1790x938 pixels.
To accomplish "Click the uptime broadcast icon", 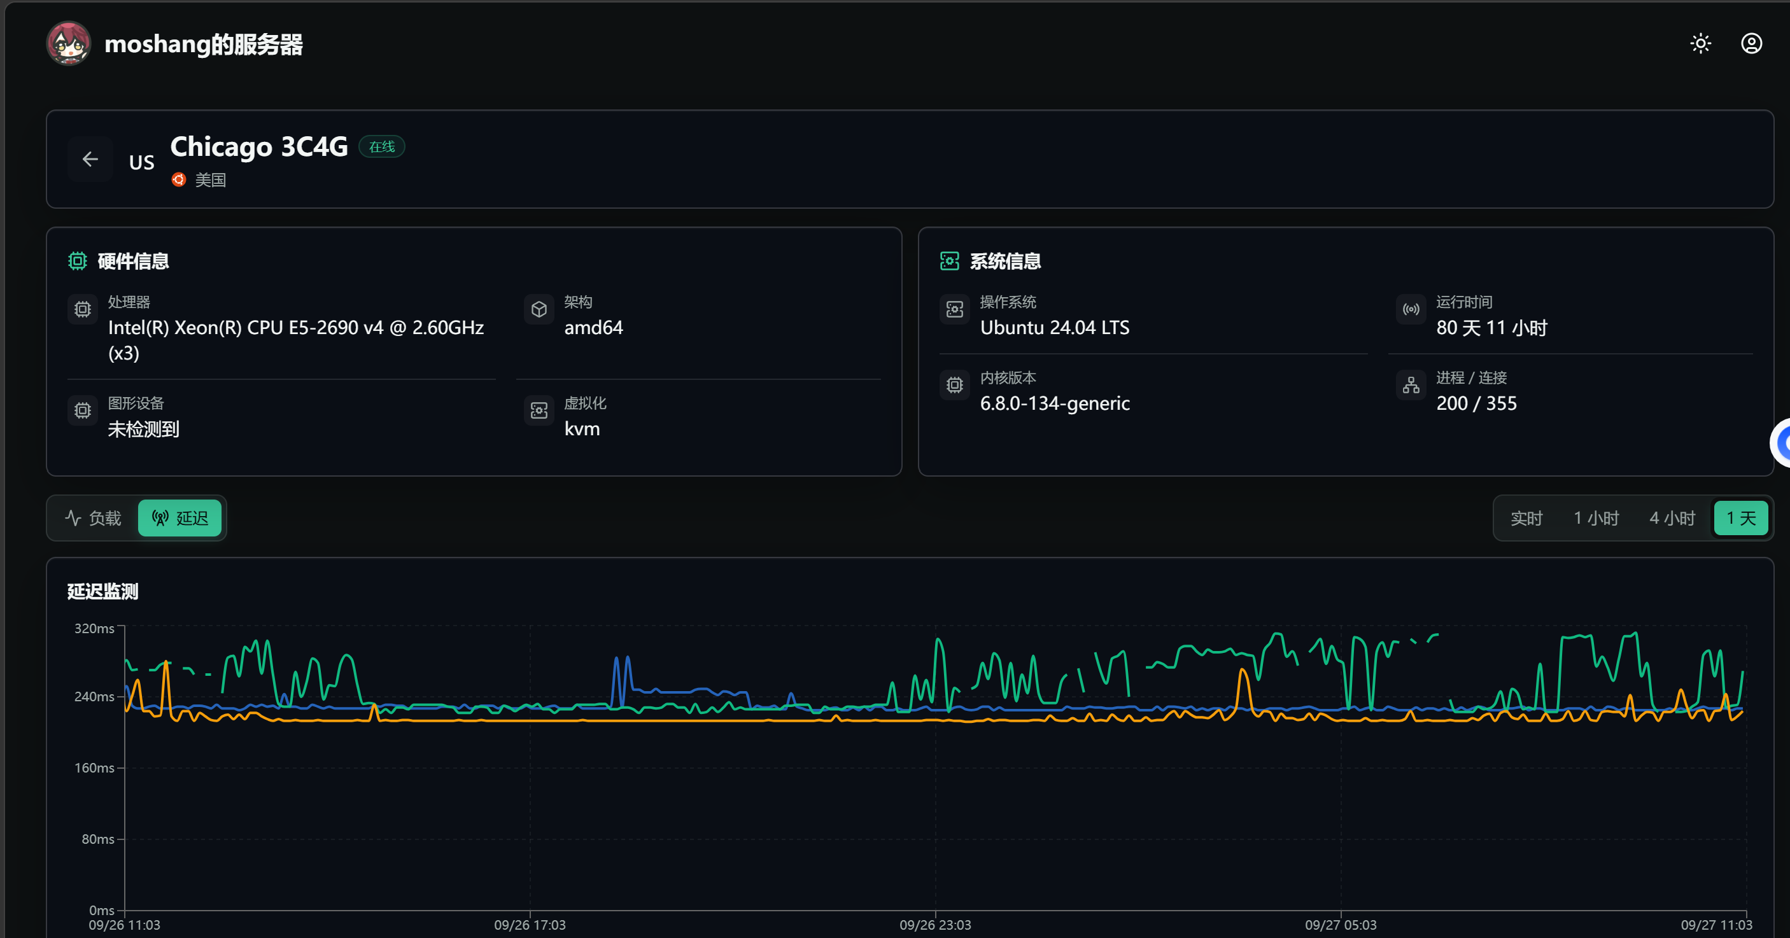I will (1411, 309).
